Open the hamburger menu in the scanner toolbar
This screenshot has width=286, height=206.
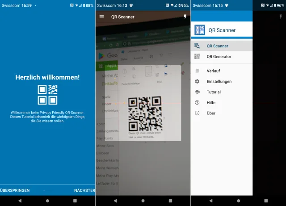click(x=101, y=17)
